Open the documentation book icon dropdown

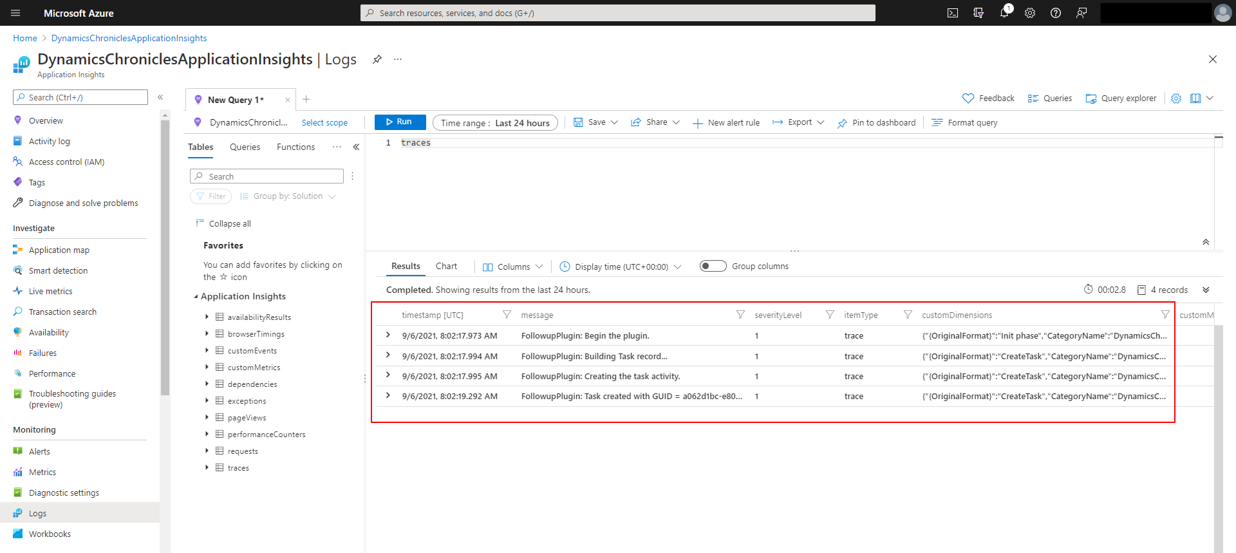(x=1202, y=98)
